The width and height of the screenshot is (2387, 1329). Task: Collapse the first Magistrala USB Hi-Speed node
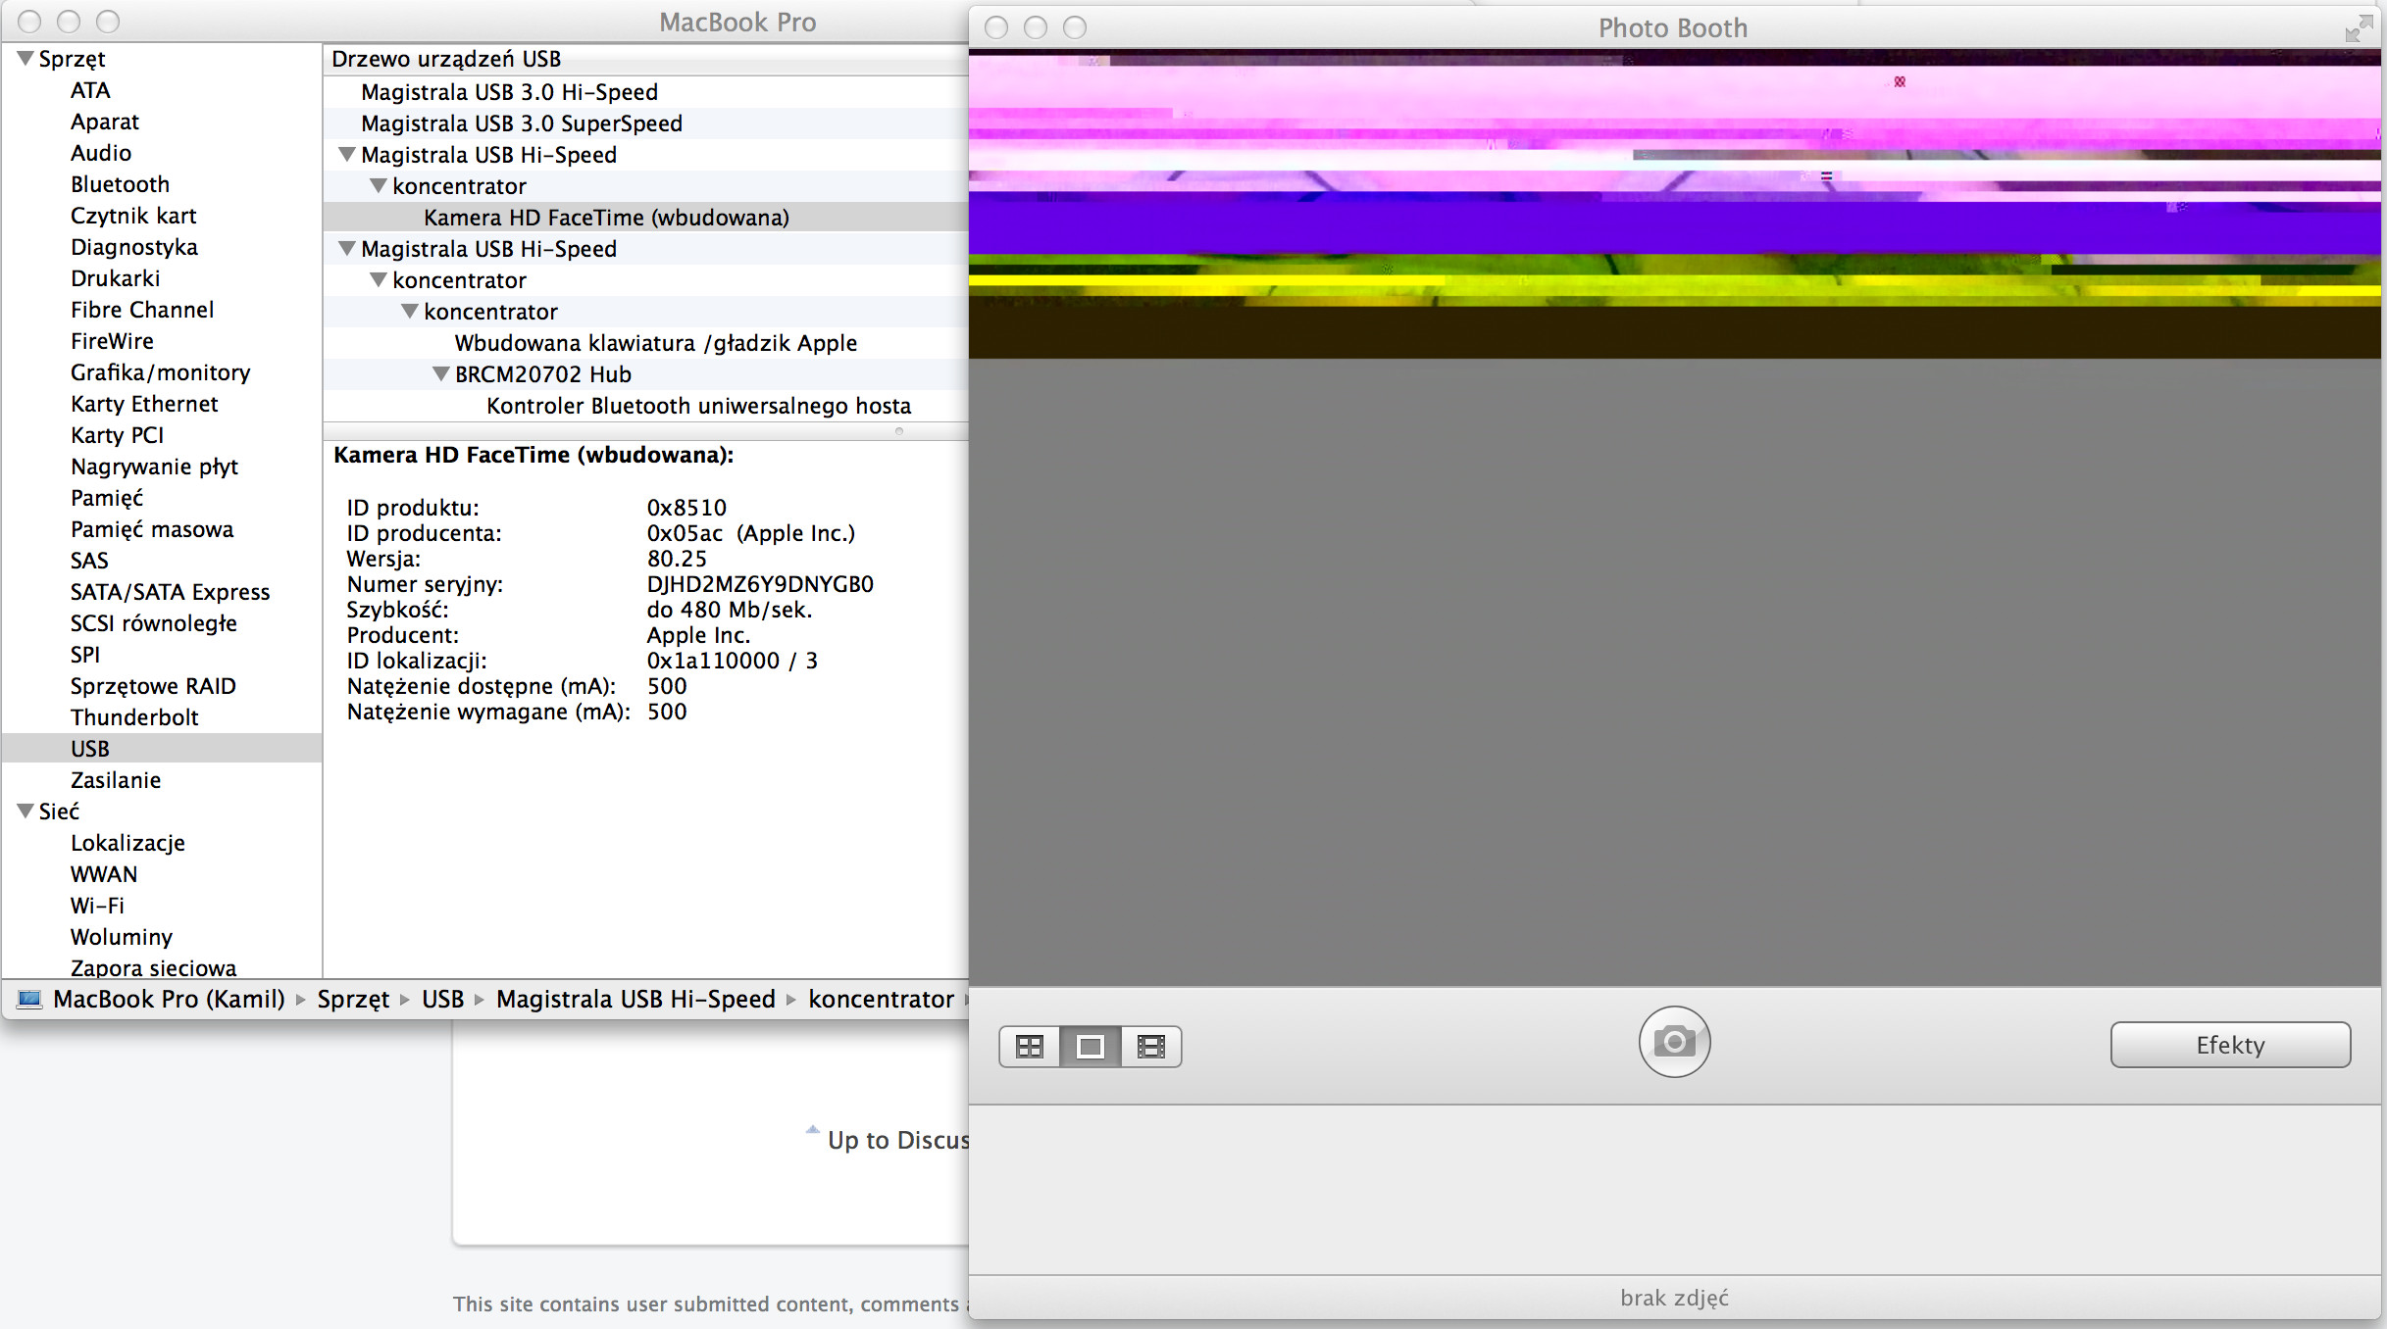click(x=346, y=154)
